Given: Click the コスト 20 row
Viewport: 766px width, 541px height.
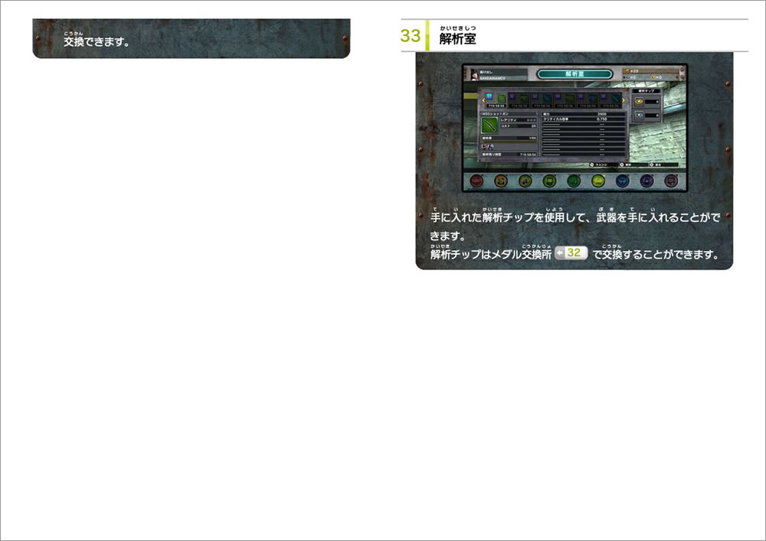Looking at the screenshot, I should coord(519,125).
